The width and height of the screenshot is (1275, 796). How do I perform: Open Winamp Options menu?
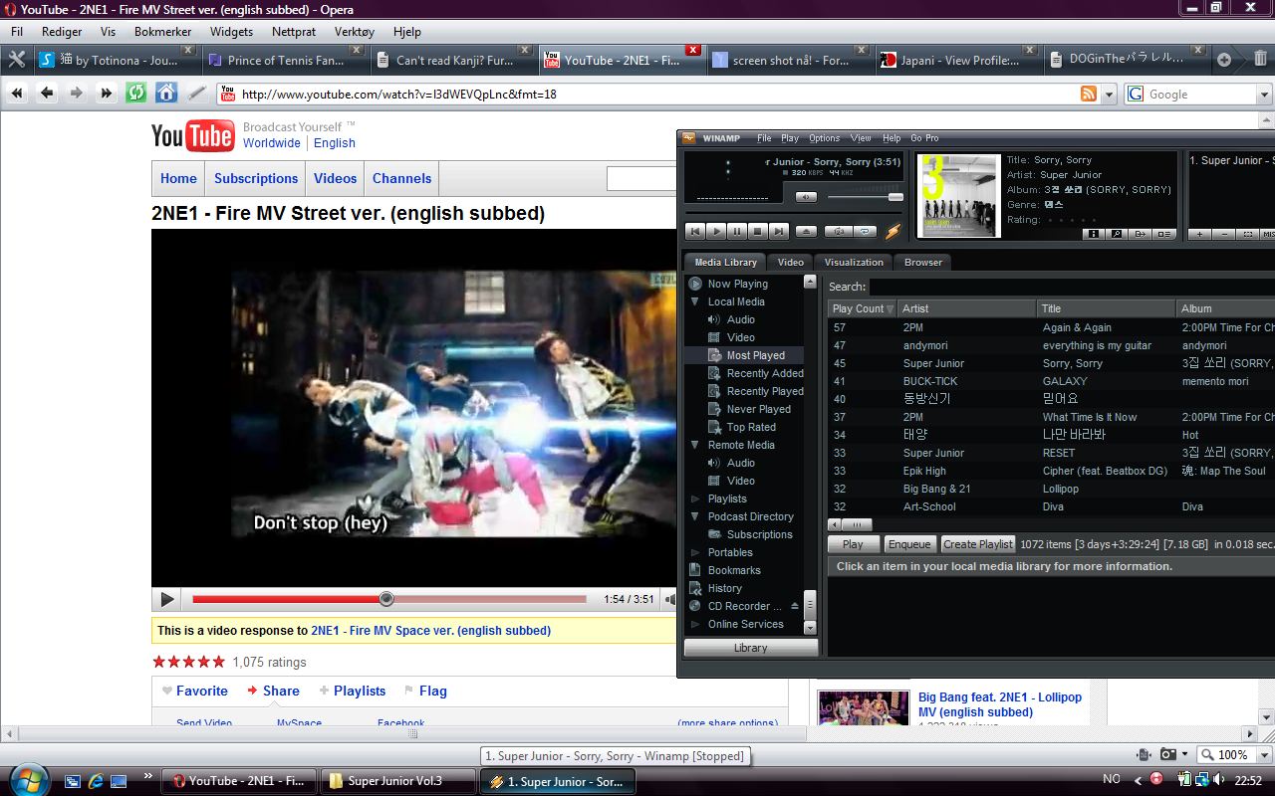pos(824,138)
